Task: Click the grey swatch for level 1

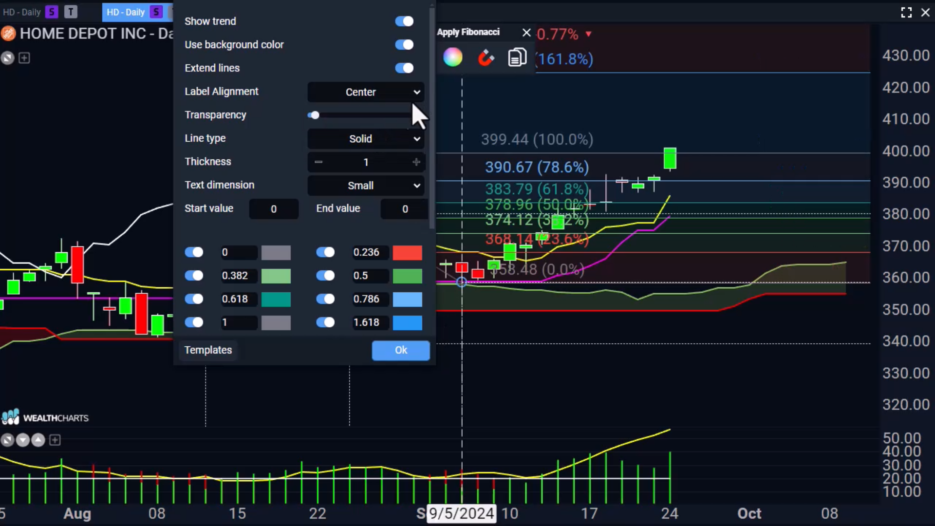Action: coord(276,323)
